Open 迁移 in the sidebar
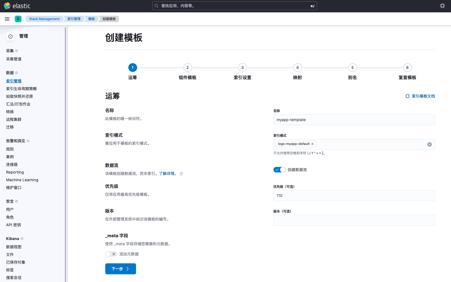 [x=10, y=127]
